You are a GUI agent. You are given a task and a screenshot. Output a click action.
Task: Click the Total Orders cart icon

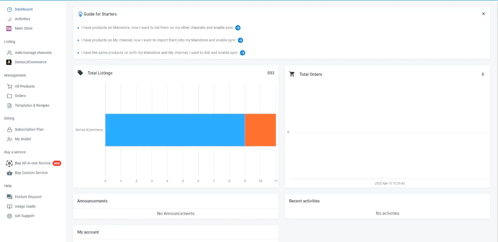(x=292, y=74)
